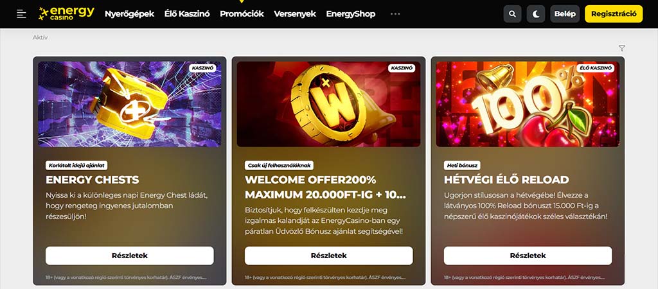This screenshot has width=658, height=289.
Task: Click the Kaszinó tag on Energy Chests
Action: [x=202, y=68]
